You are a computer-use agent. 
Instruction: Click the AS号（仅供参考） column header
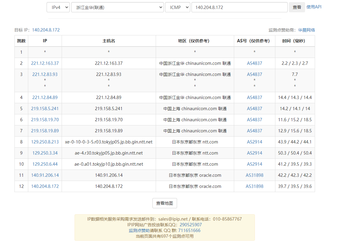coord(254,41)
